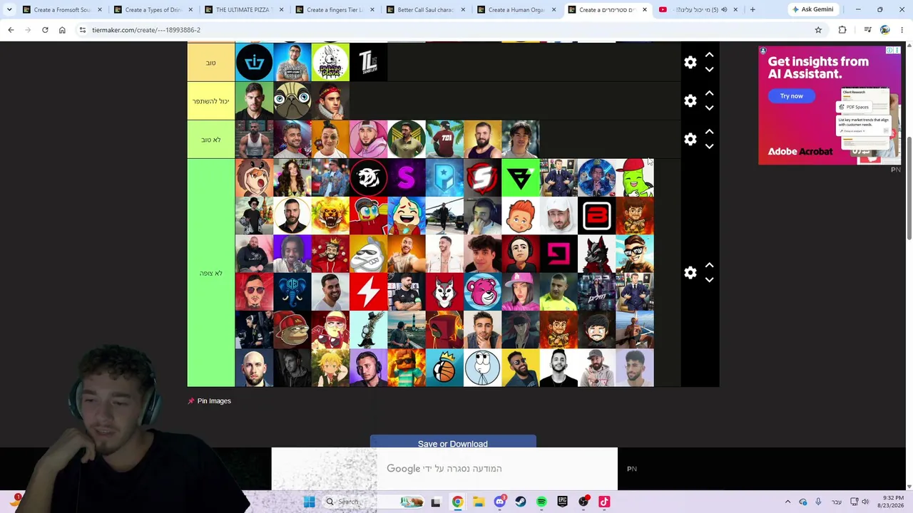Switch to the Create a Fromsoft tab

pyautogui.click(x=63, y=10)
